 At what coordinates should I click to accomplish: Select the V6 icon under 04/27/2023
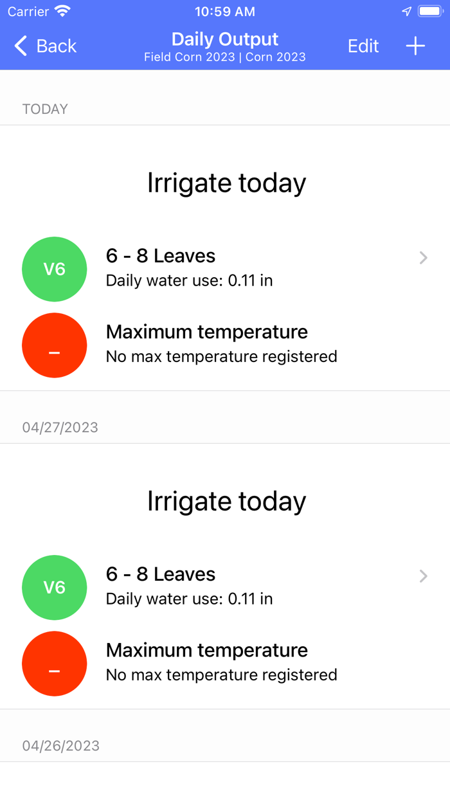tap(54, 587)
